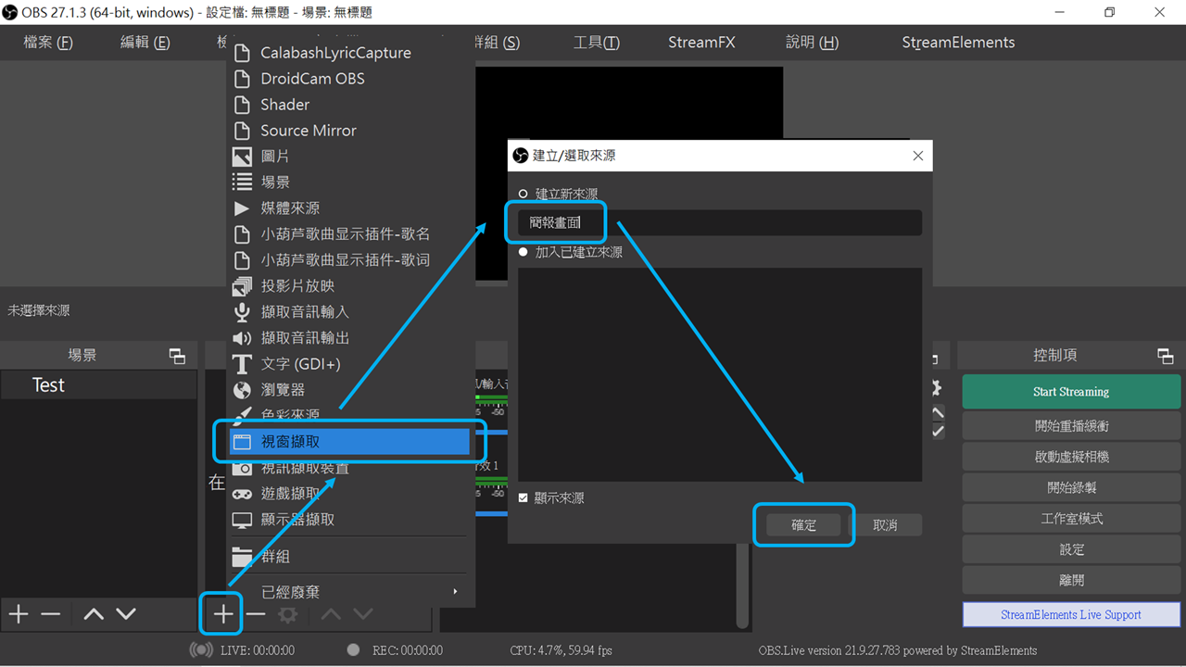Expand the 已經廢棄 submenu

pyautogui.click(x=350, y=592)
